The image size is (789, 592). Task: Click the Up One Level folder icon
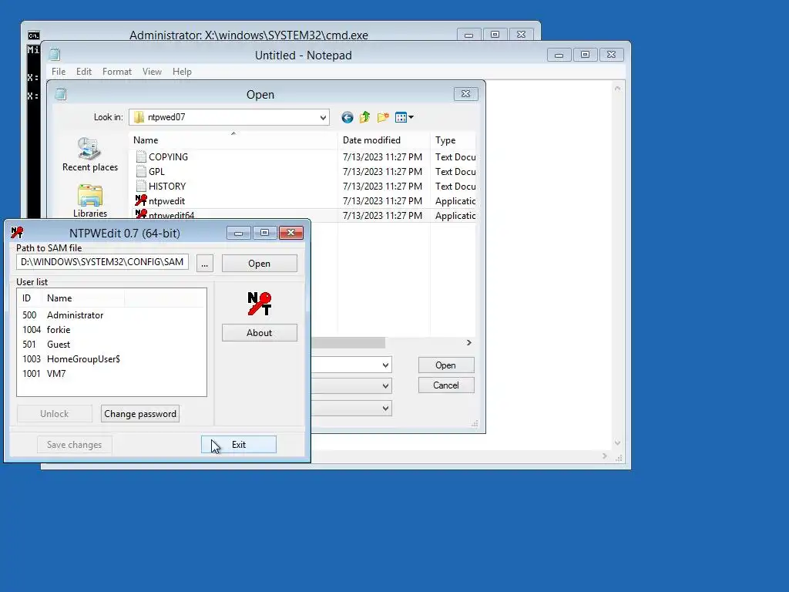coord(364,118)
